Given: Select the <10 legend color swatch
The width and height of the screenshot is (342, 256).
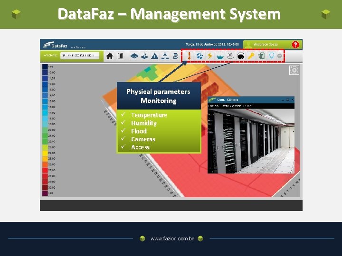Looking at the screenshot, I should [x=45, y=67].
